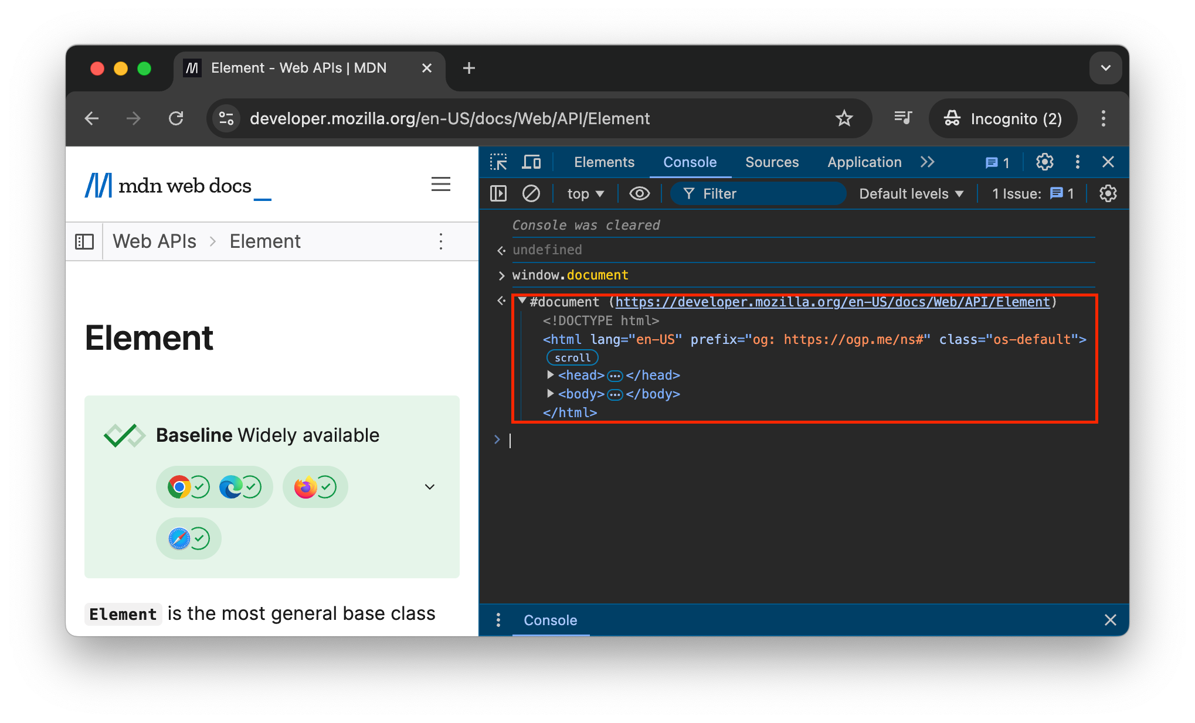Click the console Filter input
The image size is (1195, 723).
pyautogui.click(x=759, y=194)
